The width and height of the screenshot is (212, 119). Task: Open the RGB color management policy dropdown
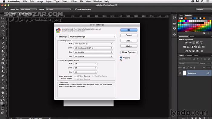[85, 64]
